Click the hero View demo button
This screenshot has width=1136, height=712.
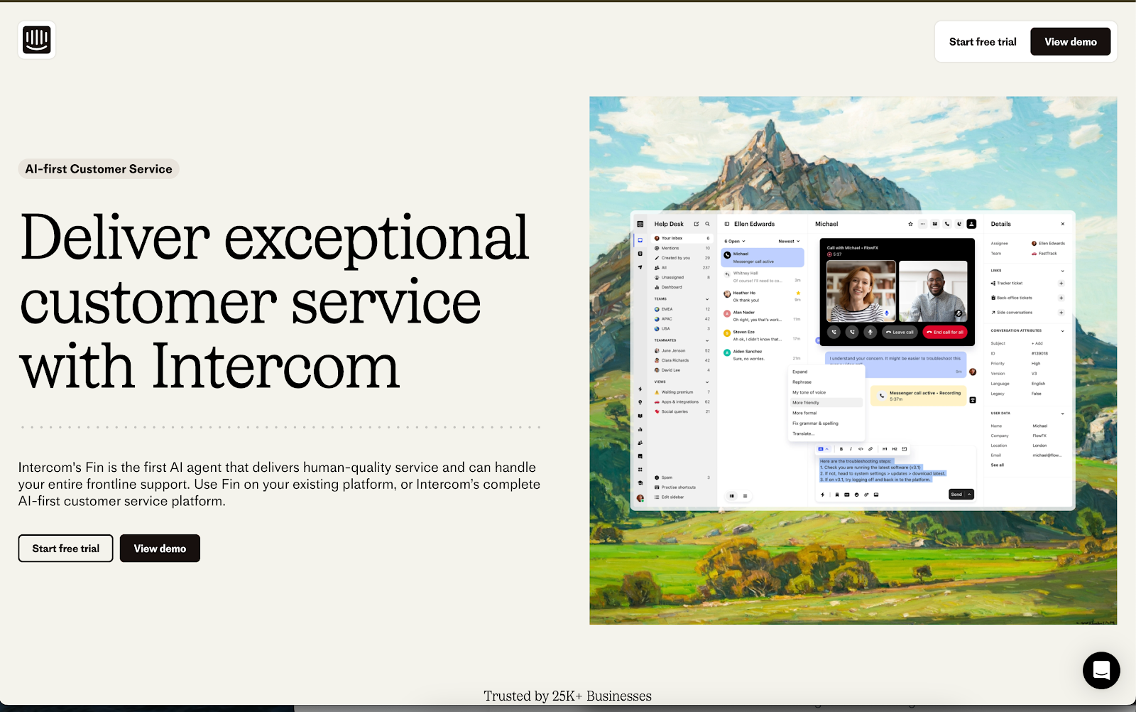[160, 549]
